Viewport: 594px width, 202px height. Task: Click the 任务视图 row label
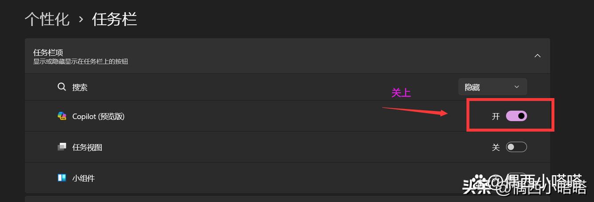coord(87,147)
